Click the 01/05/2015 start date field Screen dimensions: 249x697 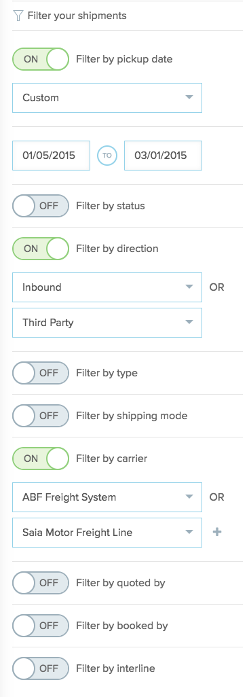[51, 156]
